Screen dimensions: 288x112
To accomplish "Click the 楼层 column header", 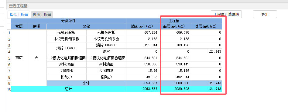I will (x=19, y=27).
